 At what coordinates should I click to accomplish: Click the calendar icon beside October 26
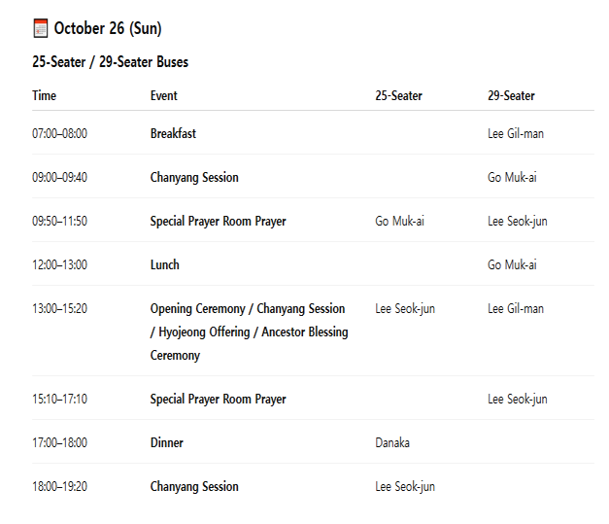[40, 28]
